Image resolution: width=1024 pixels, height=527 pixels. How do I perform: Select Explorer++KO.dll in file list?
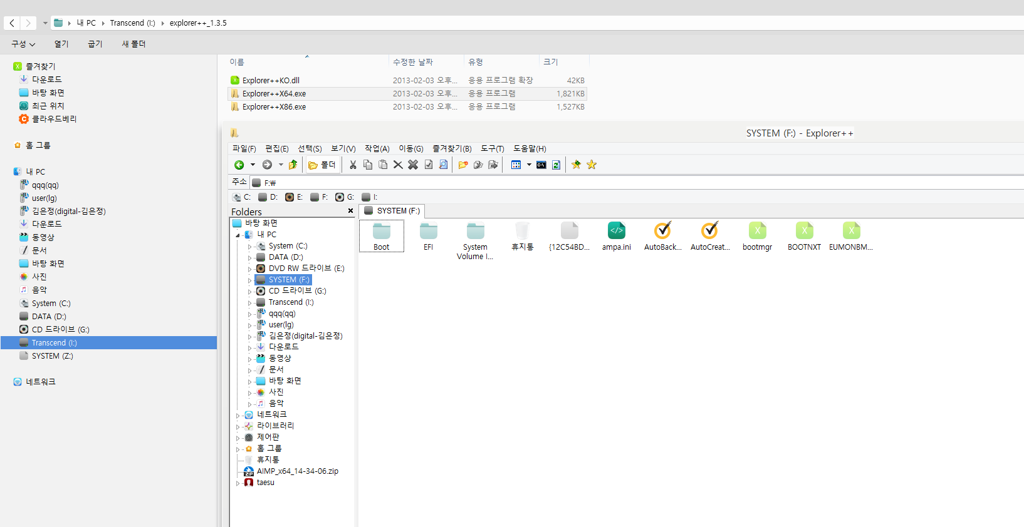click(x=407, y=80)
